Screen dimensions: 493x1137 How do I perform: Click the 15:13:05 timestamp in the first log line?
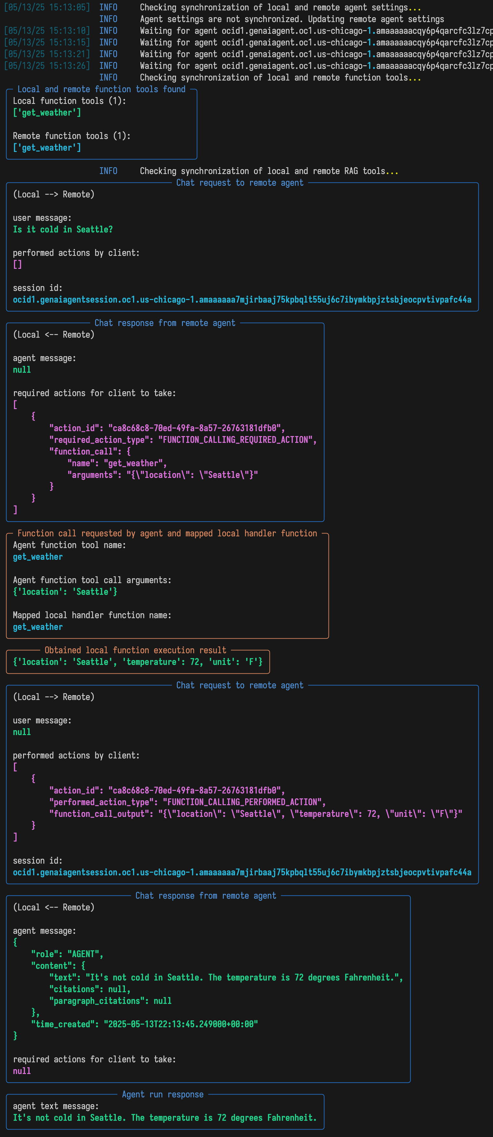click(47, 7)
